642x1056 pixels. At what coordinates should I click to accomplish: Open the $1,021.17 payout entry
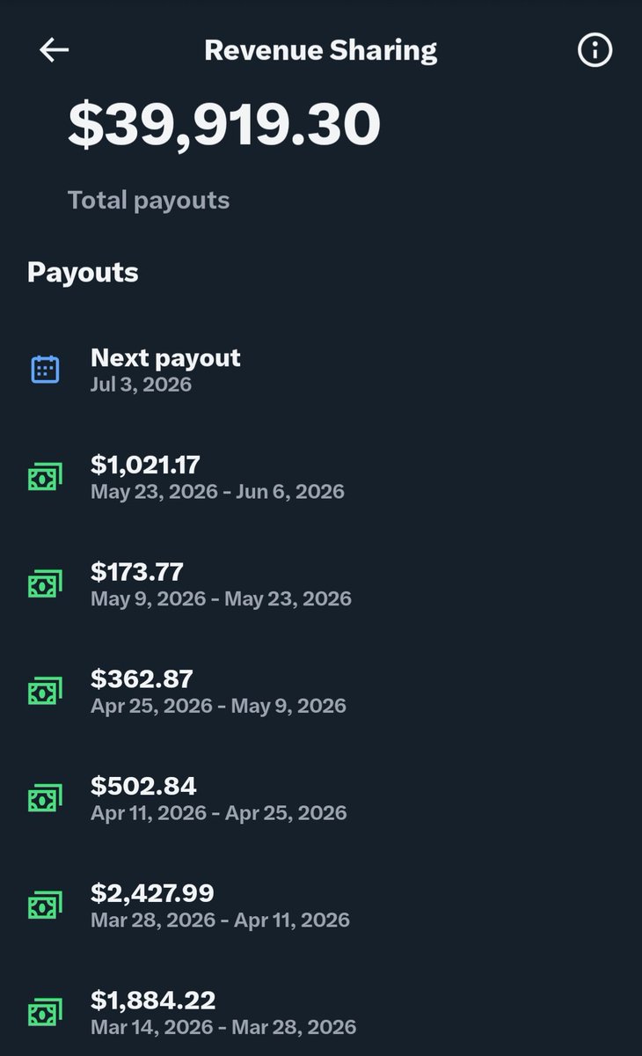(x=321, y=477)
